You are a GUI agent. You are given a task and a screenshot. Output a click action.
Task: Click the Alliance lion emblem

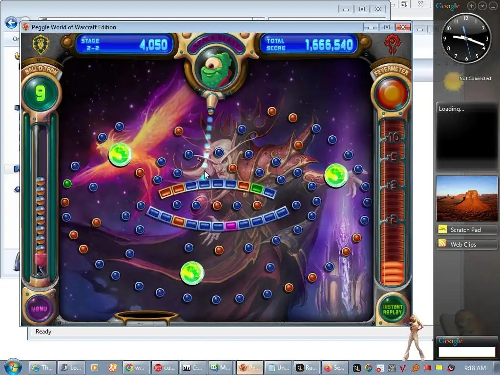(x=41, y=43)
